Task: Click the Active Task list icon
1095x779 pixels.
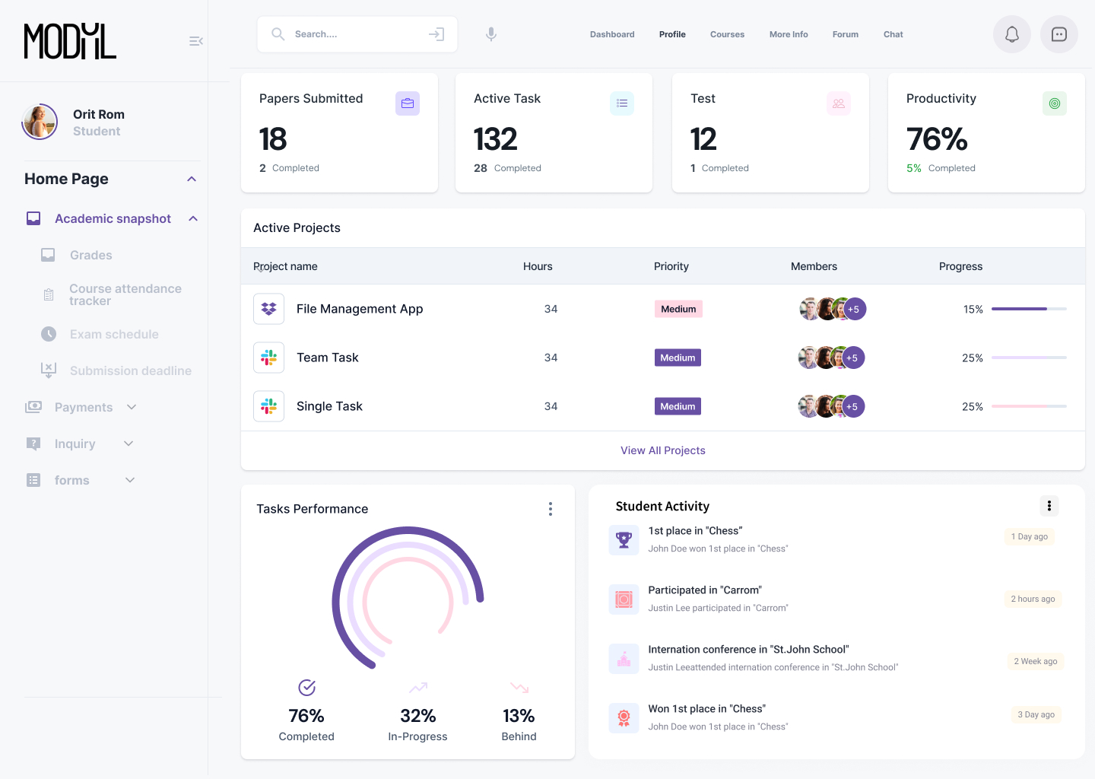Action: 622,103
